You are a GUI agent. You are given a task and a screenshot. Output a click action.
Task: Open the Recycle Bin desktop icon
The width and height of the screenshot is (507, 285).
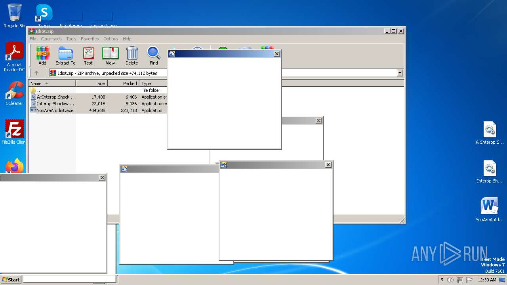pos(14,16)
